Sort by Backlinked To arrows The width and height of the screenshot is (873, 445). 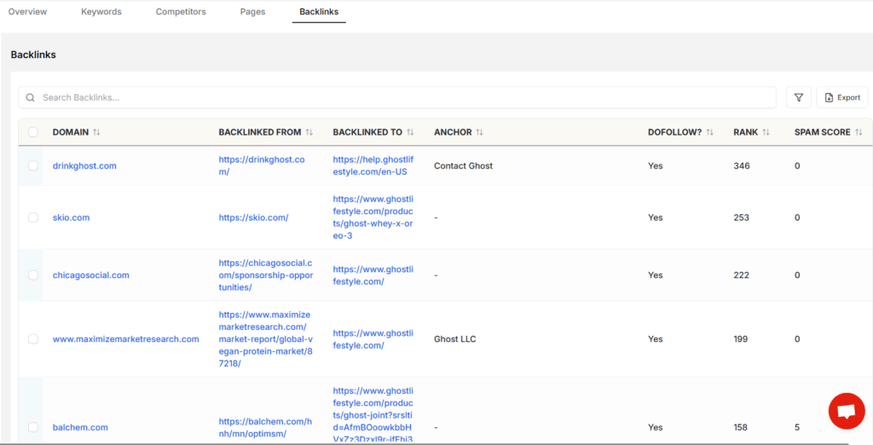coord(410,132)
